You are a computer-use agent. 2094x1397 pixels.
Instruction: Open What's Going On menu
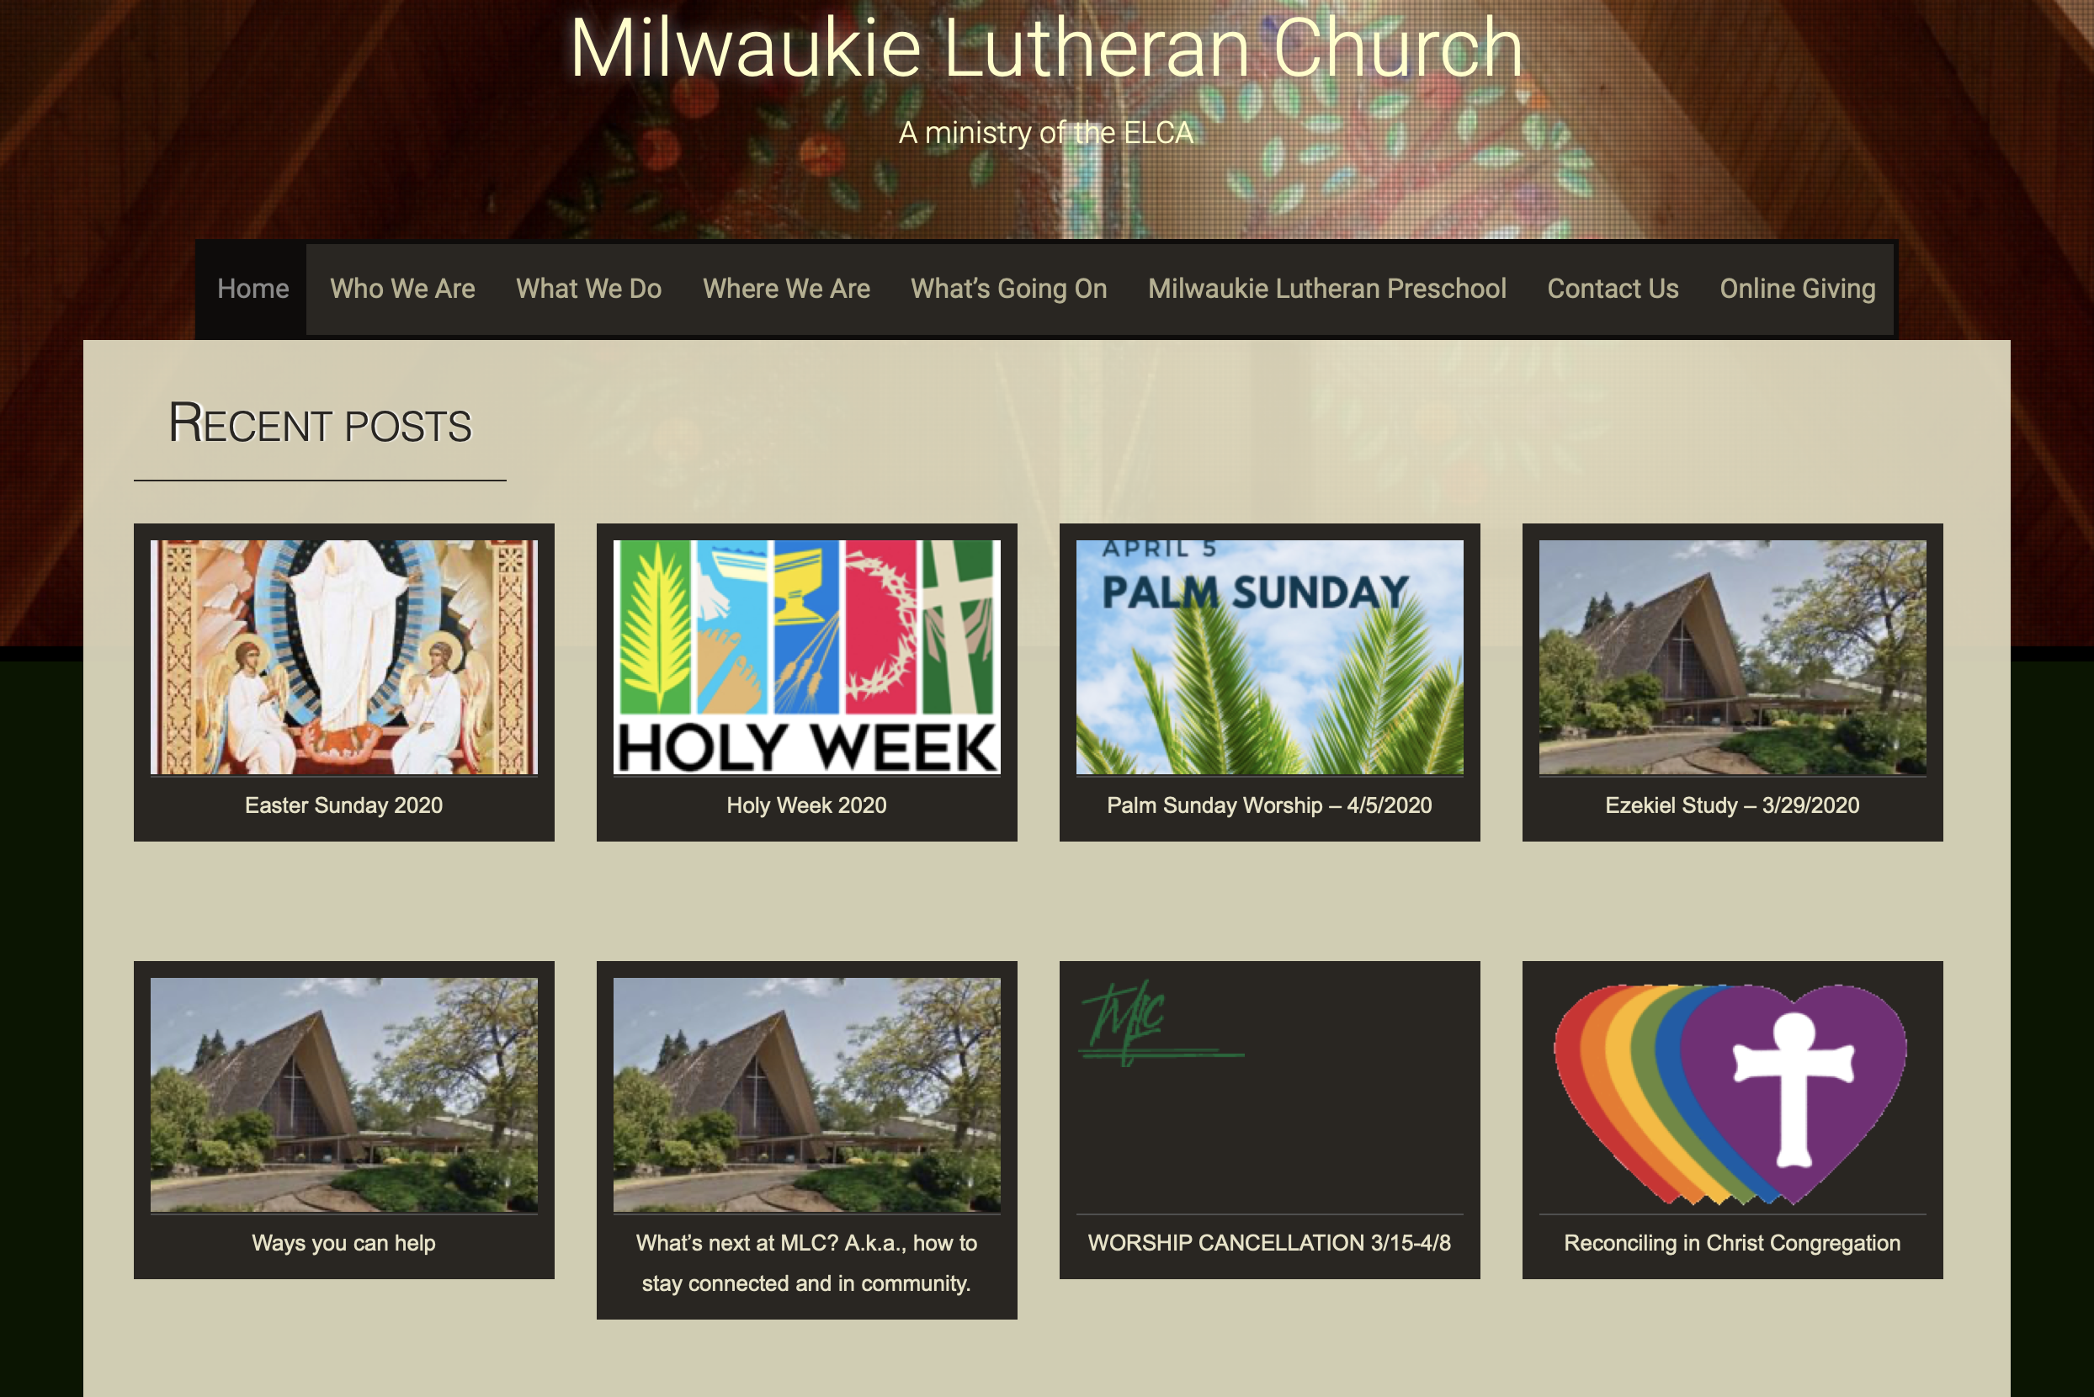[1008, 289]
